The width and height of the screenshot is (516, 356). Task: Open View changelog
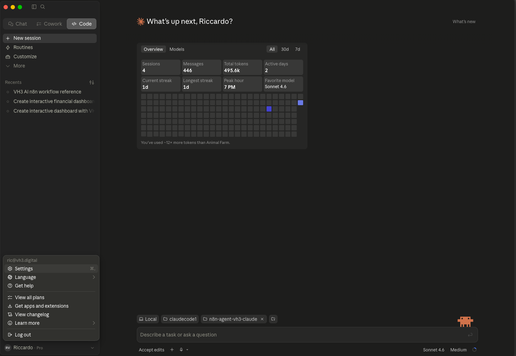pyautogui.click(x=51, y=314)
